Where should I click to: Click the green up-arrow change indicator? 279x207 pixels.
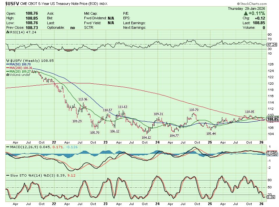point(245,13)
